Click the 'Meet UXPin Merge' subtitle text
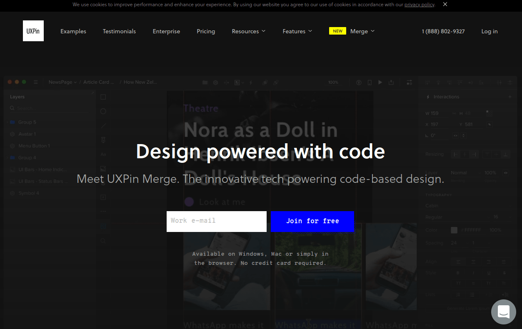Viewport: 522px width, 329px height. 260,179
